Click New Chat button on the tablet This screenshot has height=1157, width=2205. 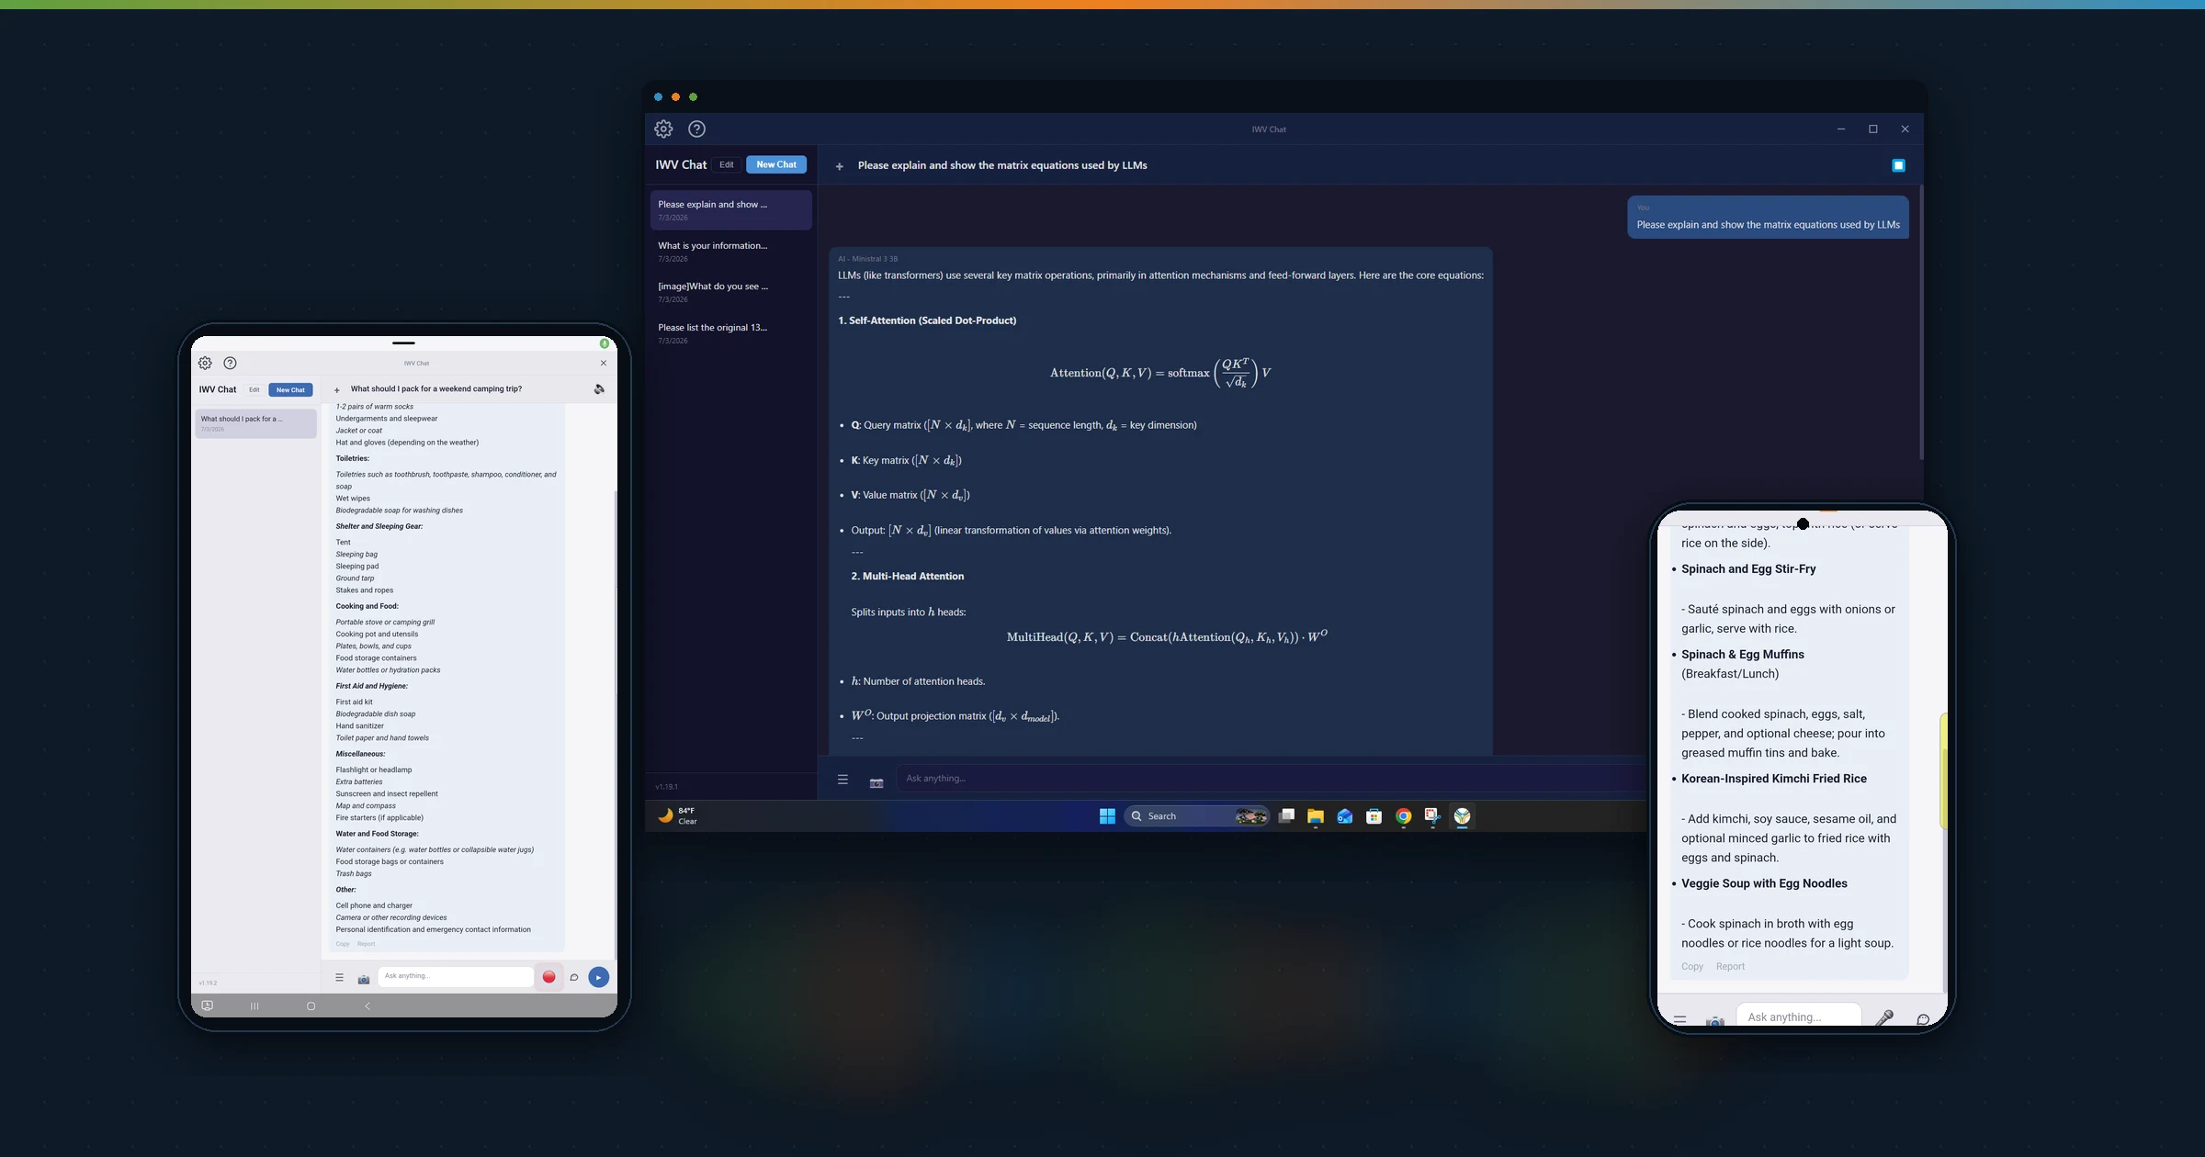pos(290,390)
